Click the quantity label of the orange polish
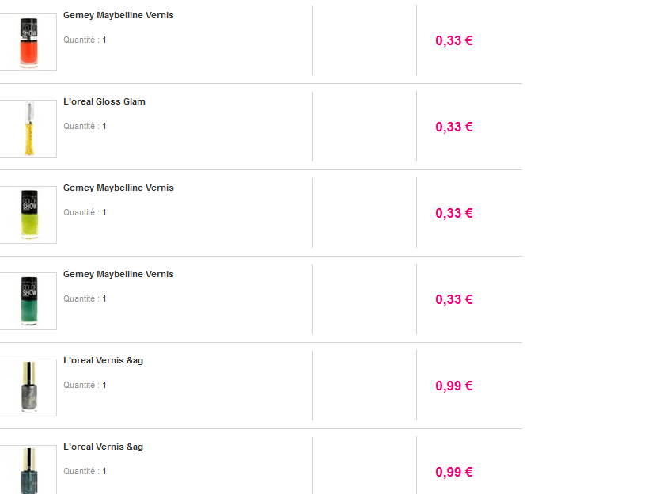The image size is (648, 494). (x=85, y=40)
